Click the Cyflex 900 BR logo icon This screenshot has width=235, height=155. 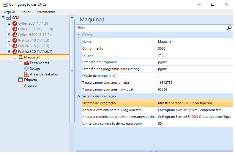(x=15, y=29)
